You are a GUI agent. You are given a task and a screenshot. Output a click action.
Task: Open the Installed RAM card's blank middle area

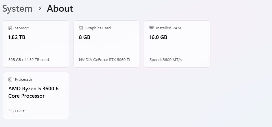click(177, 49)
